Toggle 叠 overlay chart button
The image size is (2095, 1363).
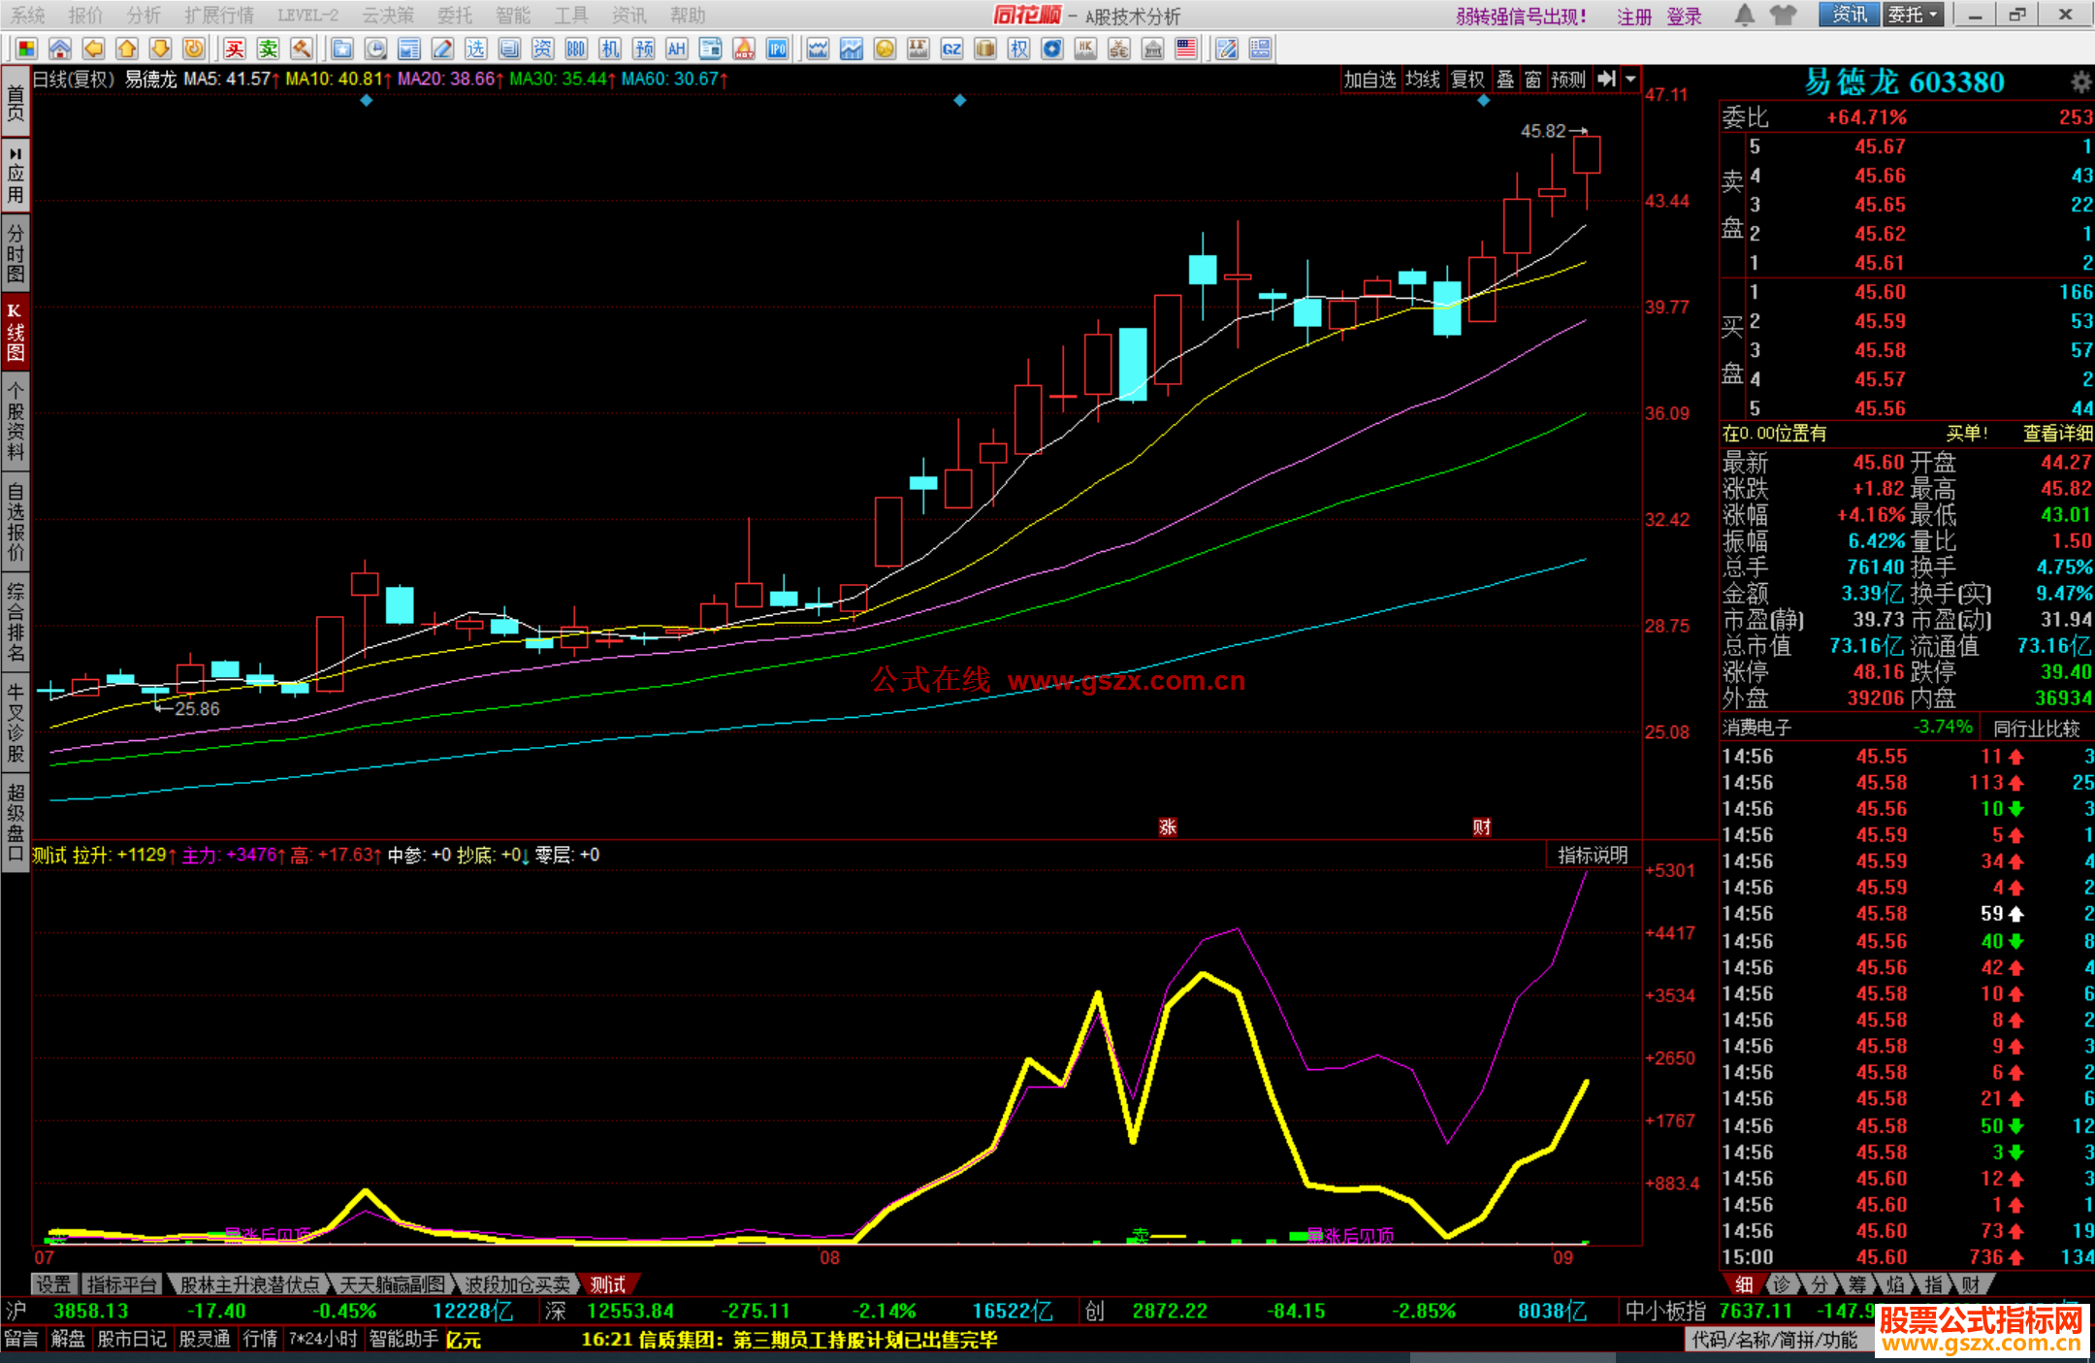(1505, 80)
